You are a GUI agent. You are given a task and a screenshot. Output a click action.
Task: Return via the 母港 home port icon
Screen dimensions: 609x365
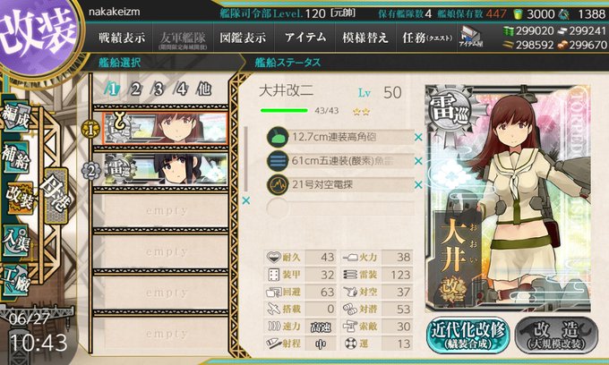[56, 196]
